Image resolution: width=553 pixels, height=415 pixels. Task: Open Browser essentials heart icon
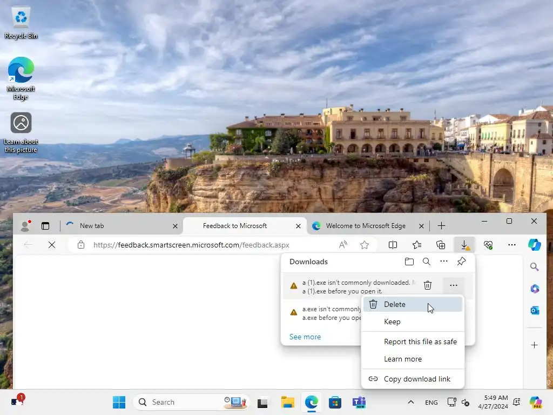488,245
